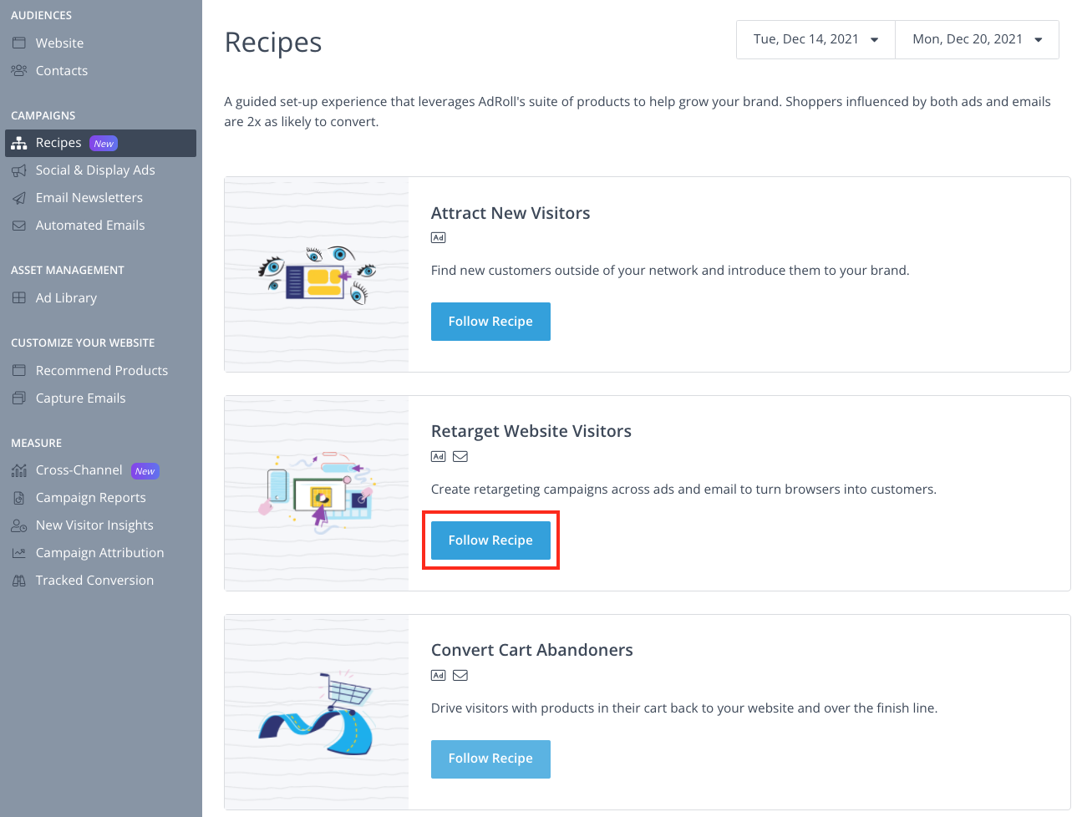Open the end date dropdown Mon, Dec 20, 2021
Image resolution: width=1077 pixels, height=817 pixels.
pos(977,39)
